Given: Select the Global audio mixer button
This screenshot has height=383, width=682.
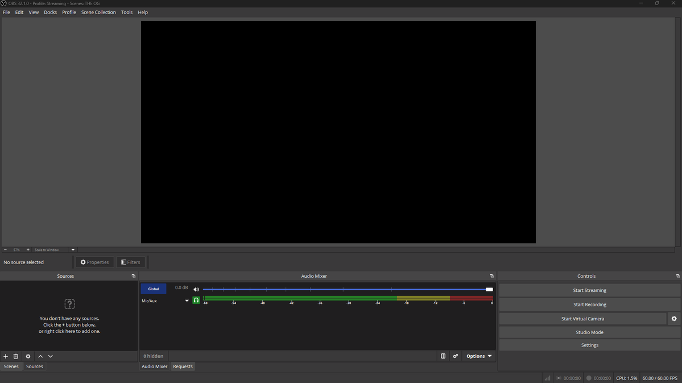Looking at the screenshot, I should point(153,289).
